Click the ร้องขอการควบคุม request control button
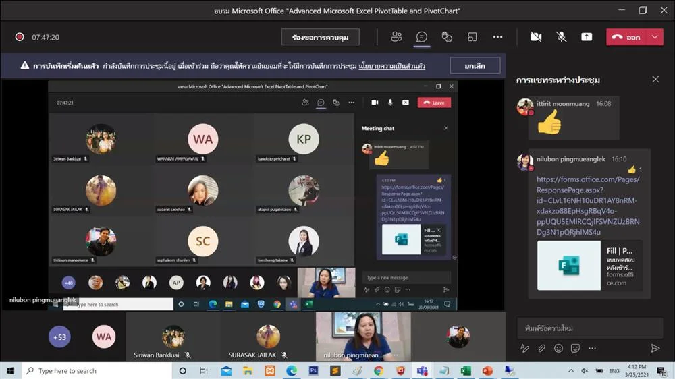This screenshot has height=379, width=675. [320, 37]
